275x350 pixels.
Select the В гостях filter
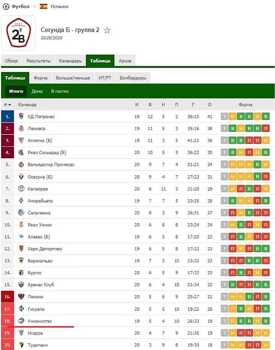click(60, 91)
